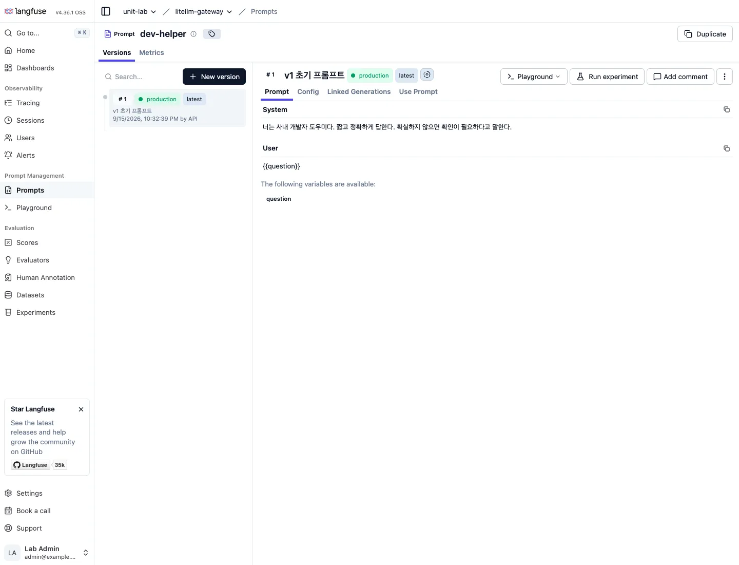The image size is (739, 565).
Task: Open Dashboards from sidebar
Action: point(47,68)
